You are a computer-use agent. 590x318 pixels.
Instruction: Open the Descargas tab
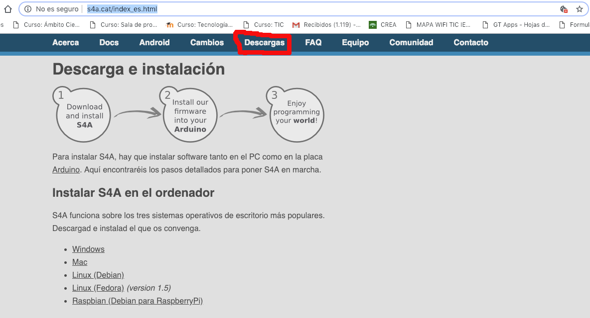(264, 43)
